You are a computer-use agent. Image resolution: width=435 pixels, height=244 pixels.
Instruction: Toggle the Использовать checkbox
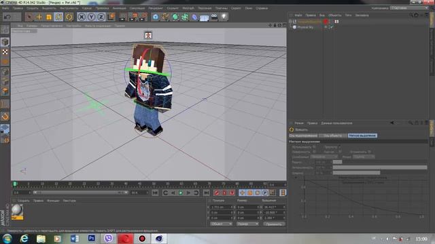314,147
